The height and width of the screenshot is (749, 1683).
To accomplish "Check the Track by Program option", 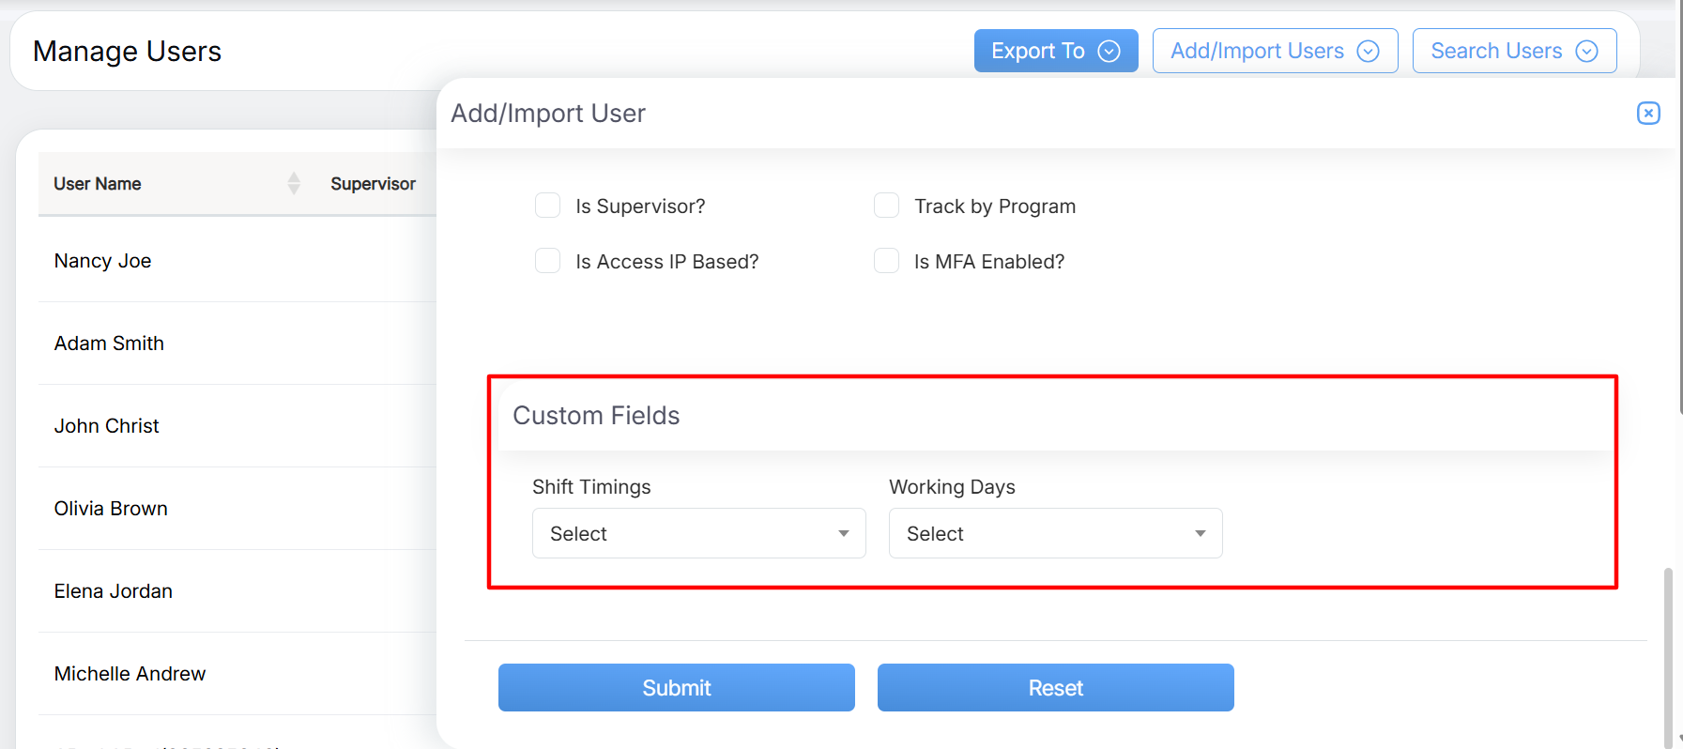I will pyautogui.click(x=886, y=206).
